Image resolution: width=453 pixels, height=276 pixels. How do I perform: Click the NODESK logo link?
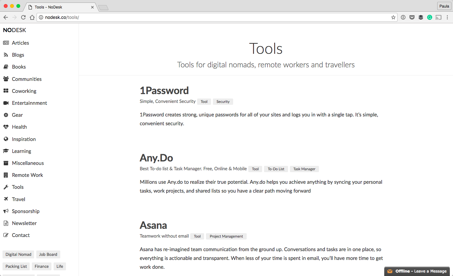coord(15,30)
